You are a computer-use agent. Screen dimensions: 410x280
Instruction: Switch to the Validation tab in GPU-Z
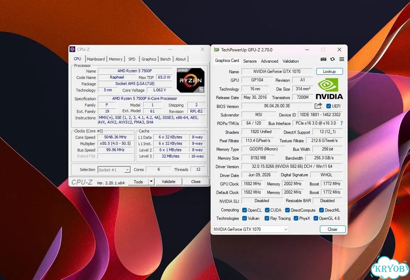(290, 61)
